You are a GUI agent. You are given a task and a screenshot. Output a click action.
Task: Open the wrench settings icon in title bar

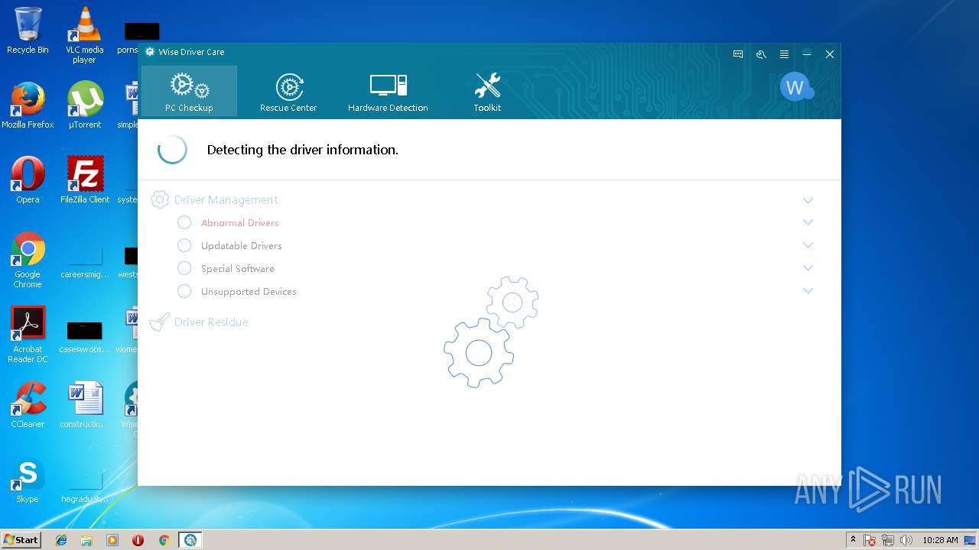point(761,54)
